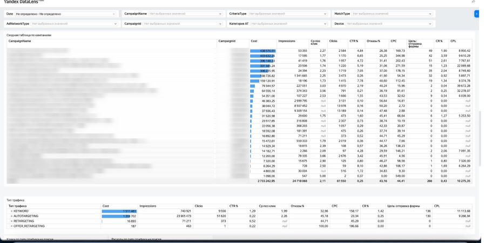Sort traffic table by Цель: отправка формы header
The height and width of the screenshot is (243, 486).
403,206
